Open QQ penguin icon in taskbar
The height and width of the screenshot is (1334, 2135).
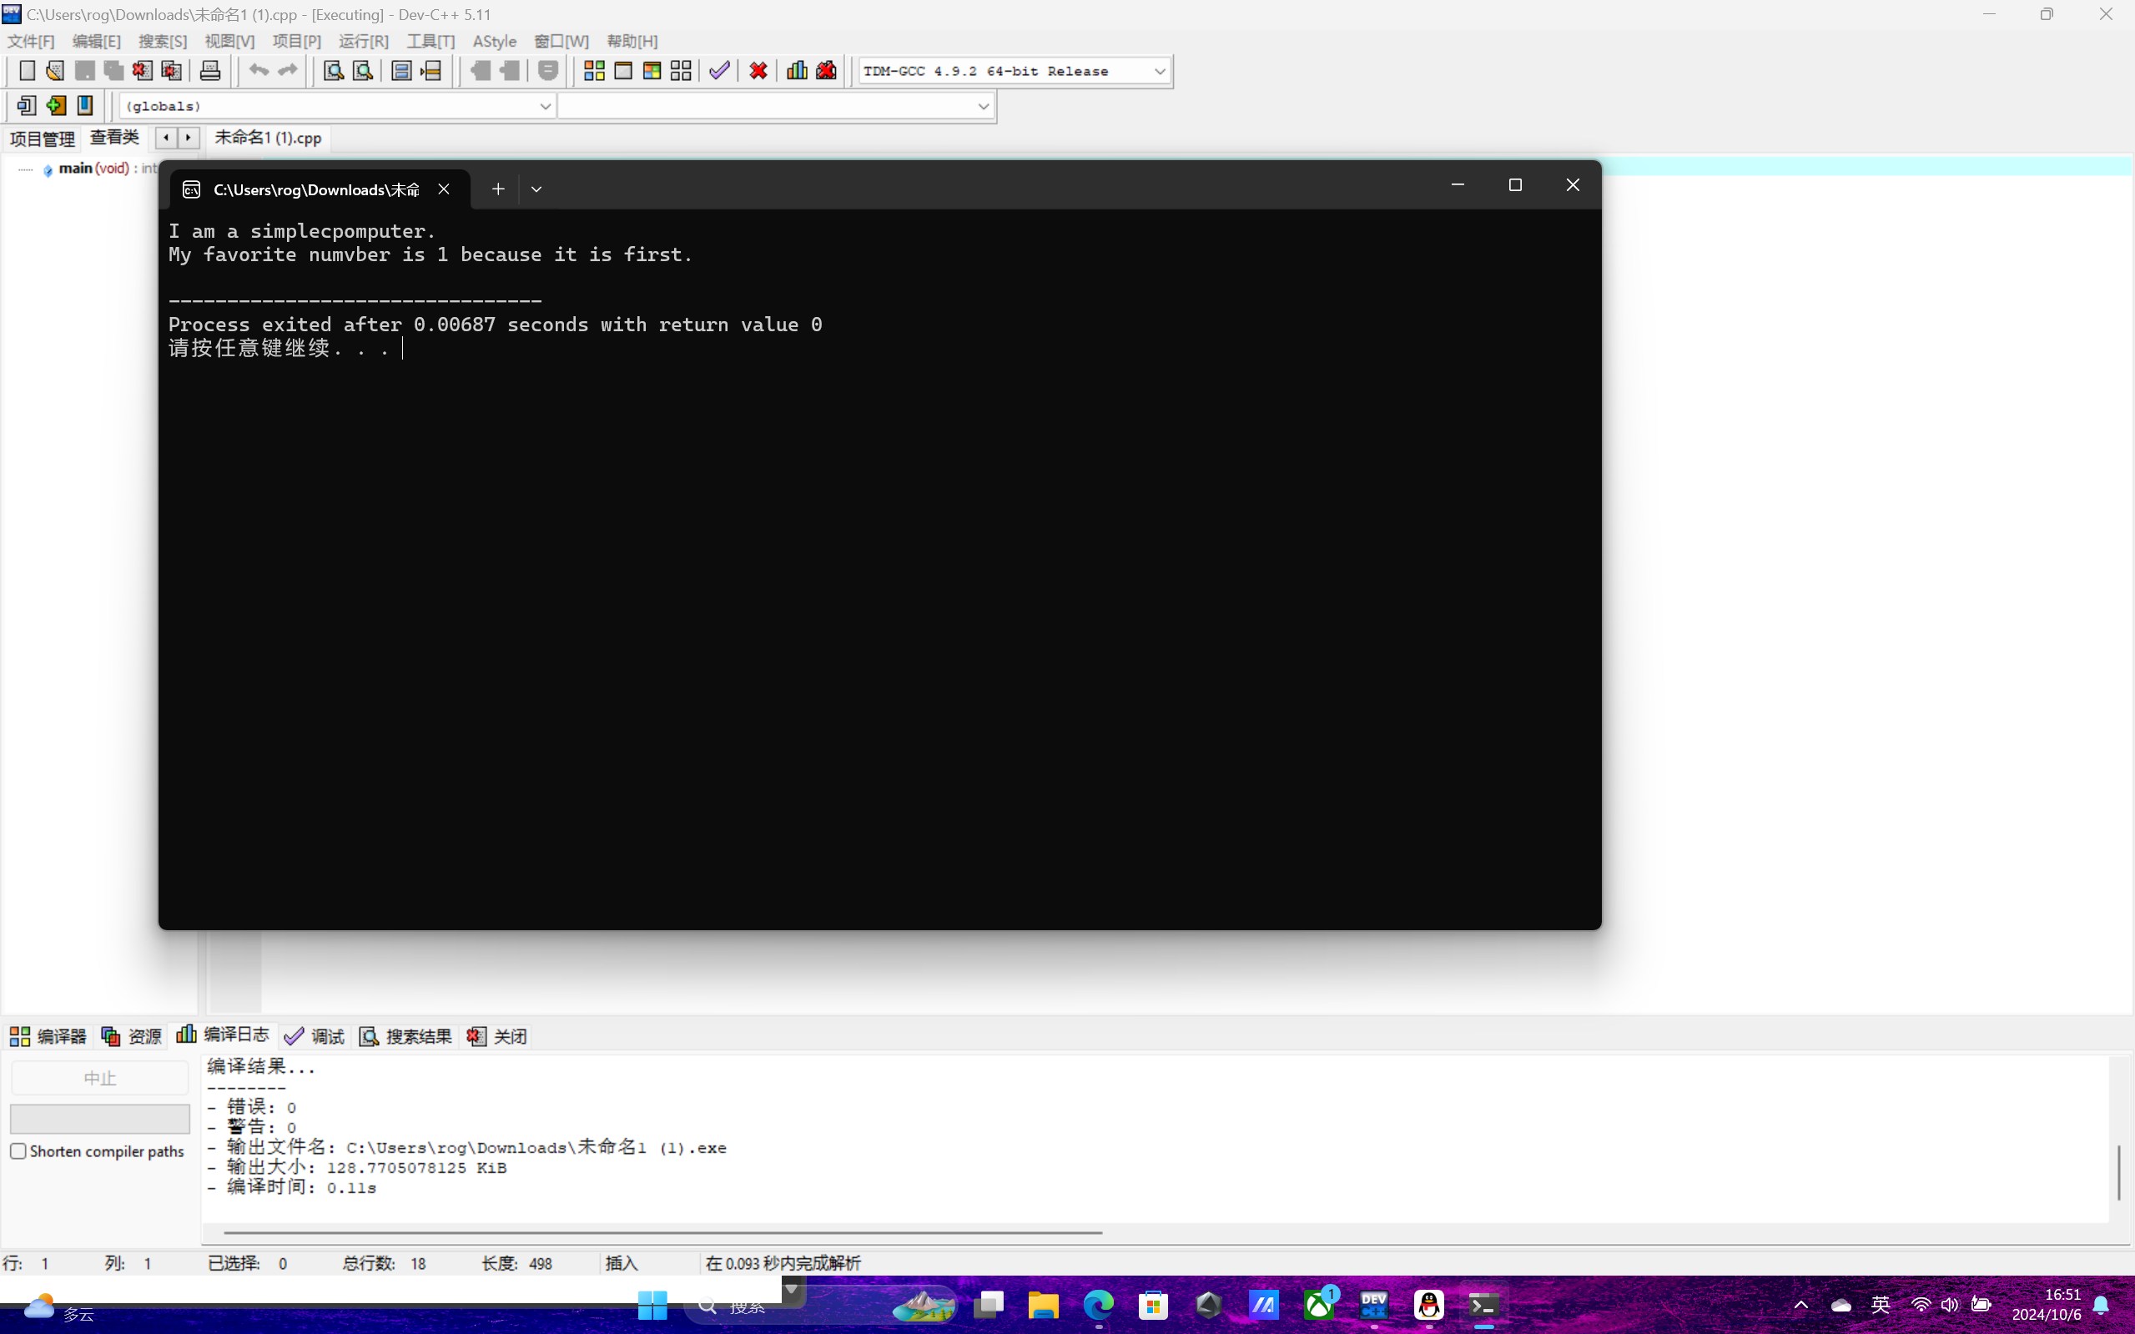pos(1428,1305)
